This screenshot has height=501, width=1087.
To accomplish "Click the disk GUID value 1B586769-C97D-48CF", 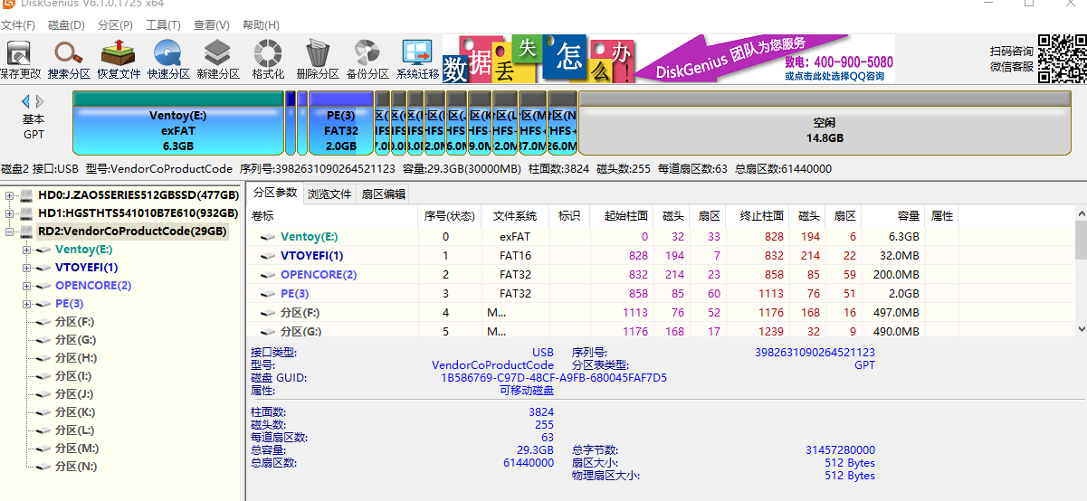I will click(553, 378).
